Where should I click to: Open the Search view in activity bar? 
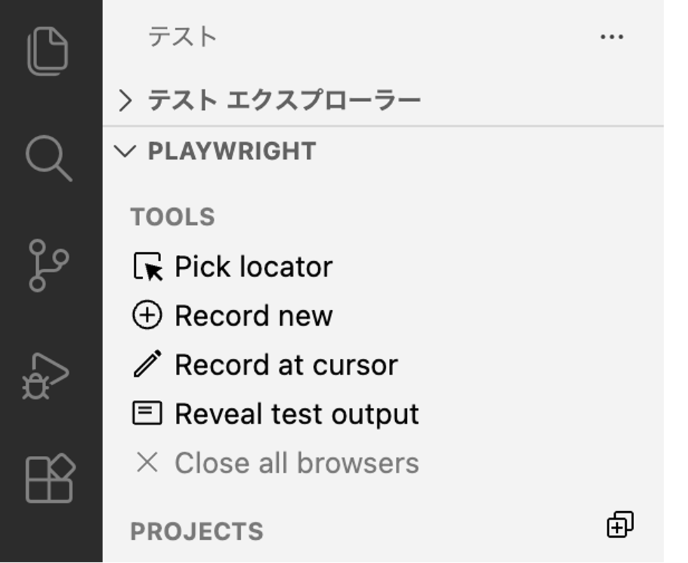(49, 158)
